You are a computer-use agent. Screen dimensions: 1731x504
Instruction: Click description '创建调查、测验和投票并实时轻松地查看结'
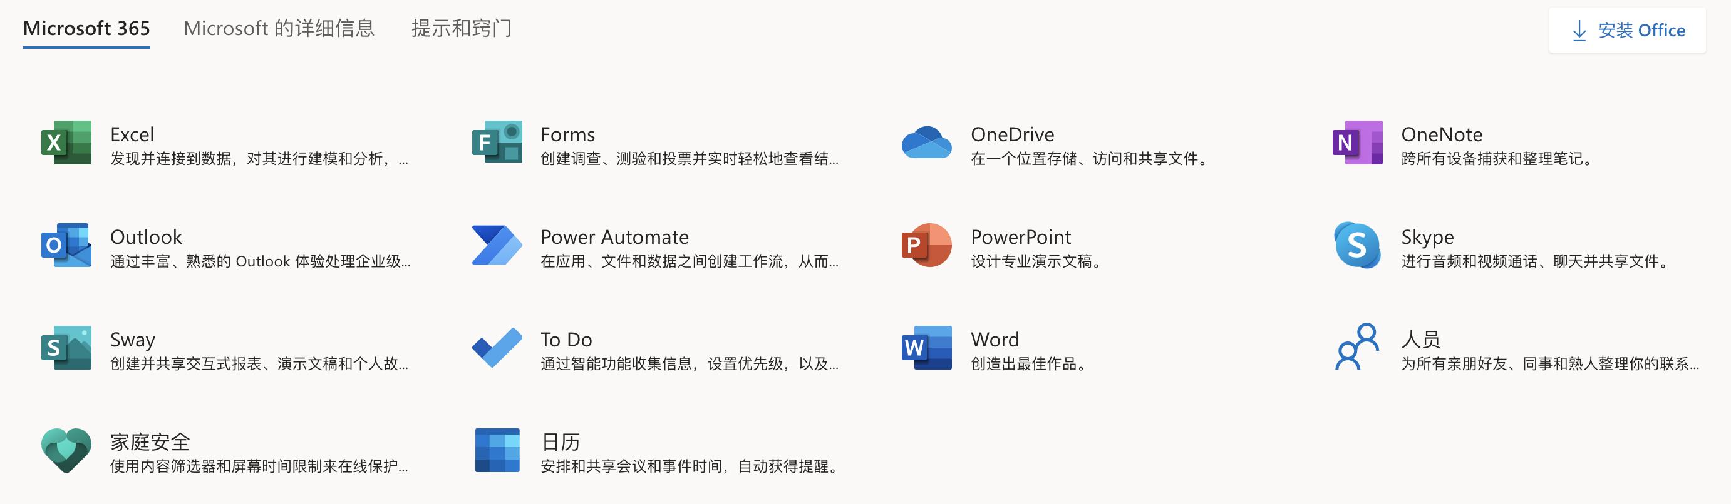pyautogui.click(x=690, y=158)
